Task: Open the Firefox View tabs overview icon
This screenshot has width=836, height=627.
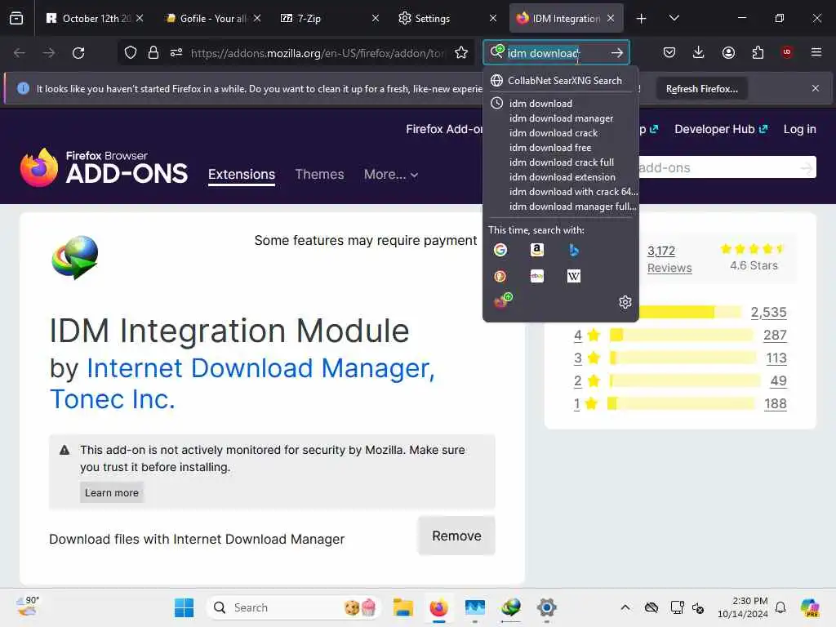Action: pos(16,18)
